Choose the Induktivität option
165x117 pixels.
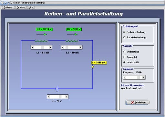click(x=131, y=62)
